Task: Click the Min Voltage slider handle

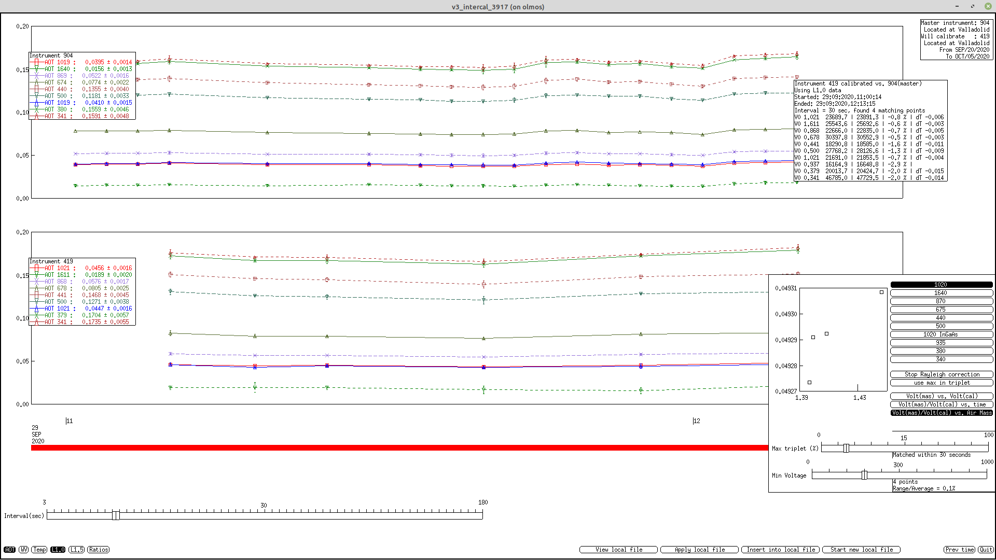Action: pos(864,475)
